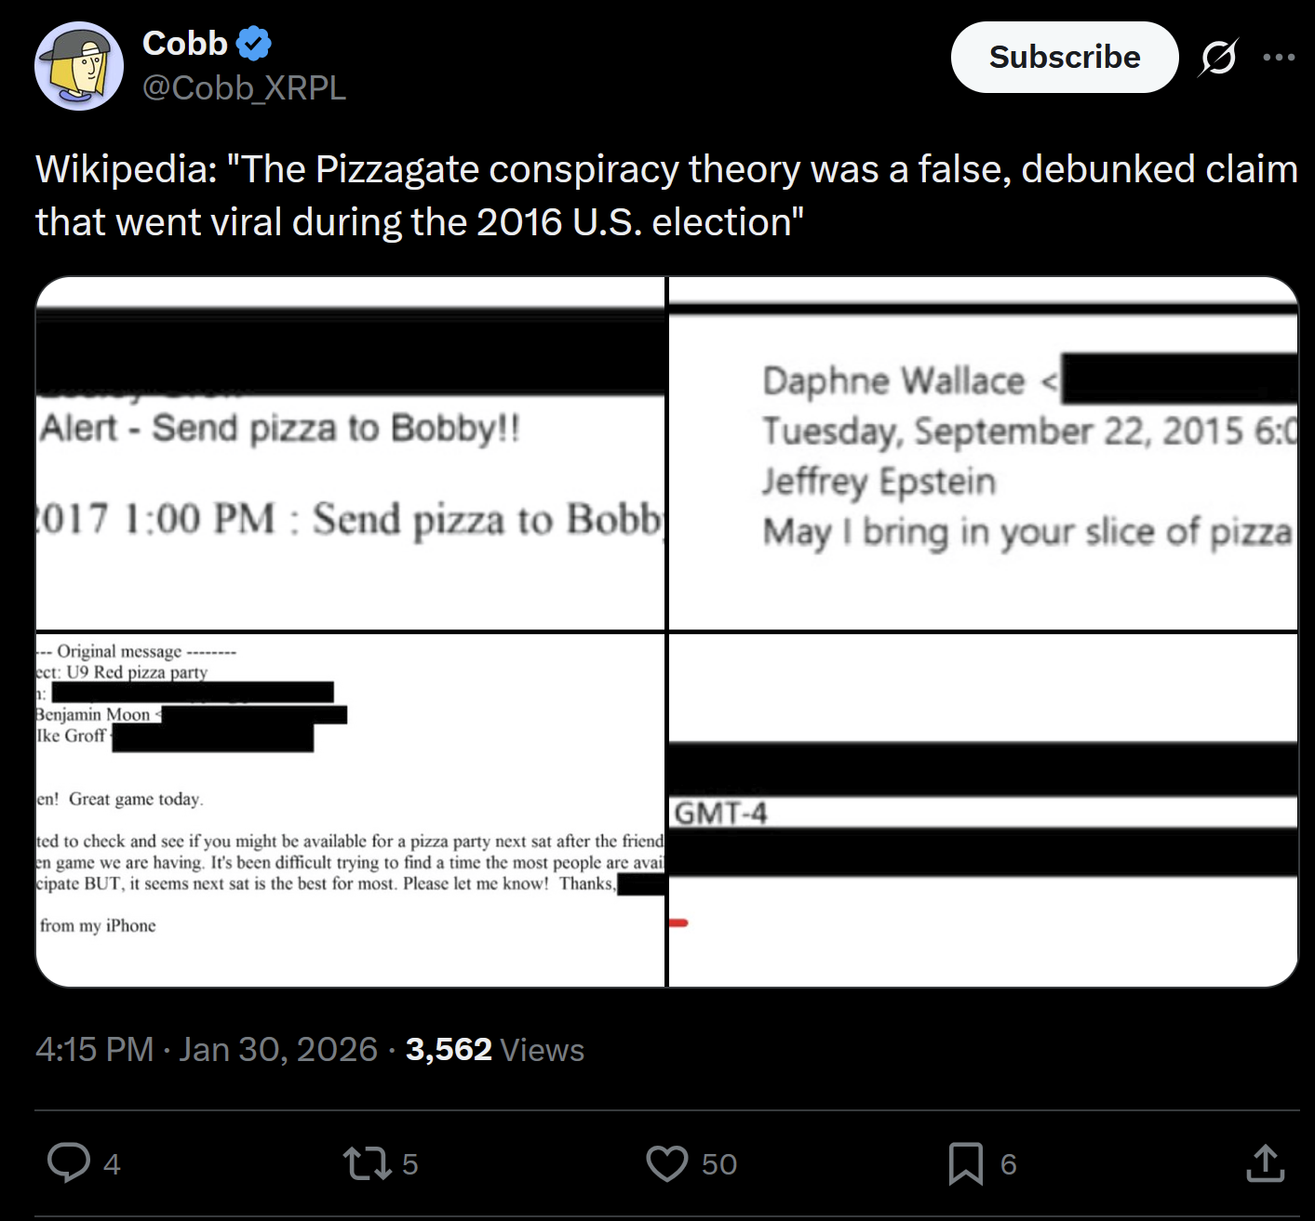Screen dimensions: 1315x1221
Task: Open the Daphne Wallace email image
Action: (x=983, y=454)
